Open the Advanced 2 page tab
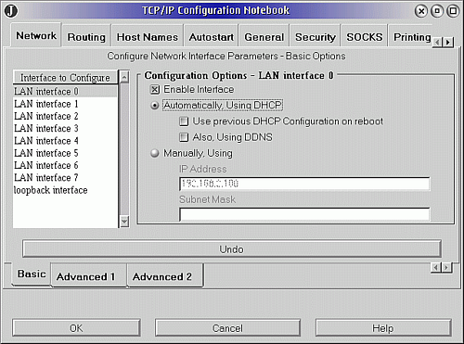The height and width of the screenshot is (344, 464). tap(165, 276)
